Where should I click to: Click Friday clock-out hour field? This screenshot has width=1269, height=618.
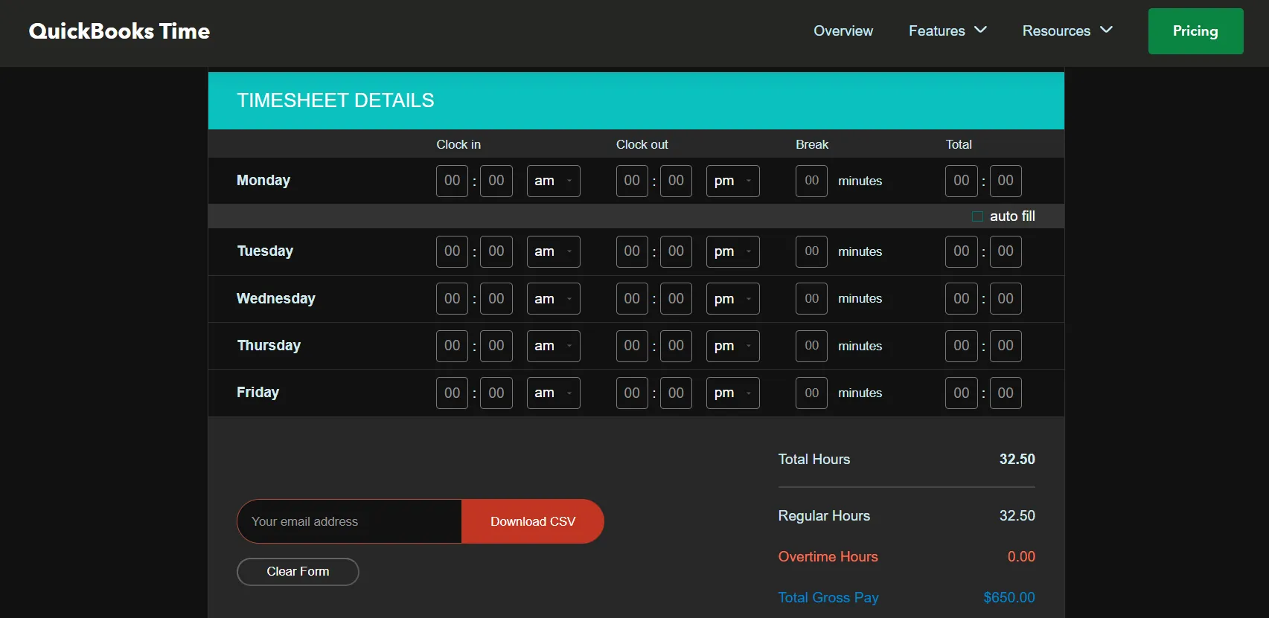(x=632, y=393)
